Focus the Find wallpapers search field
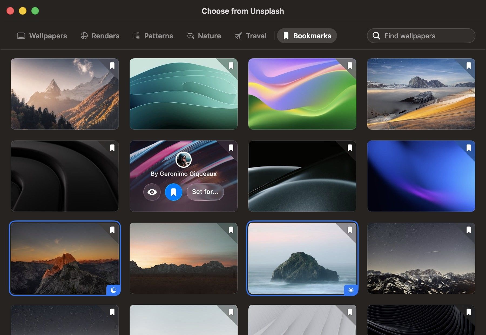This screenshot has height=335, width=486. point(421,36)
